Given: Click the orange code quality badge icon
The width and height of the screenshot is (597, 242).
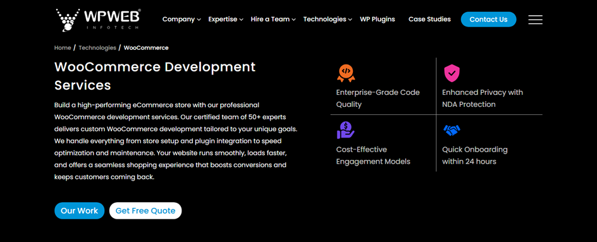Looking at the screenshot, I should click(346, 73).
